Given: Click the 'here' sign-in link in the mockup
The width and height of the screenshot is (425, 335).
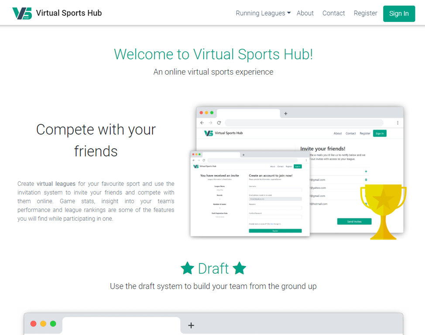Looking at the screenshot, I should coord(272,224).
